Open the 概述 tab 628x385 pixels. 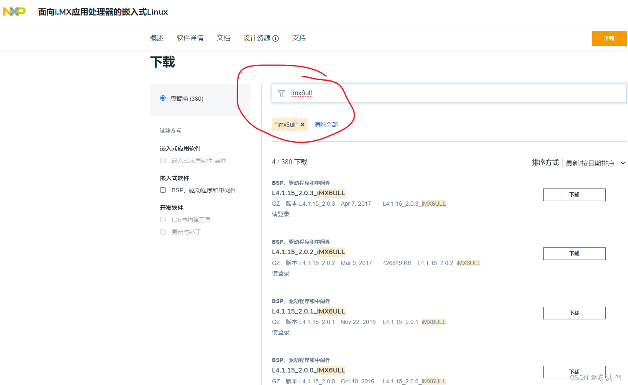[157, 38]
